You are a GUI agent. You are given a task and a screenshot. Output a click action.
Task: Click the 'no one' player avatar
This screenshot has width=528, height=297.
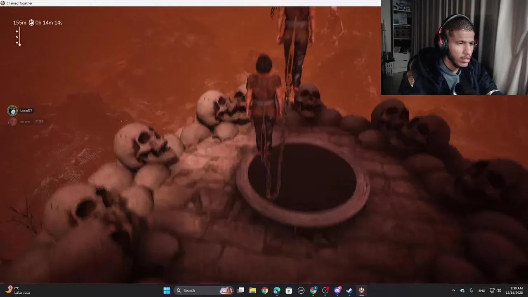12,122
